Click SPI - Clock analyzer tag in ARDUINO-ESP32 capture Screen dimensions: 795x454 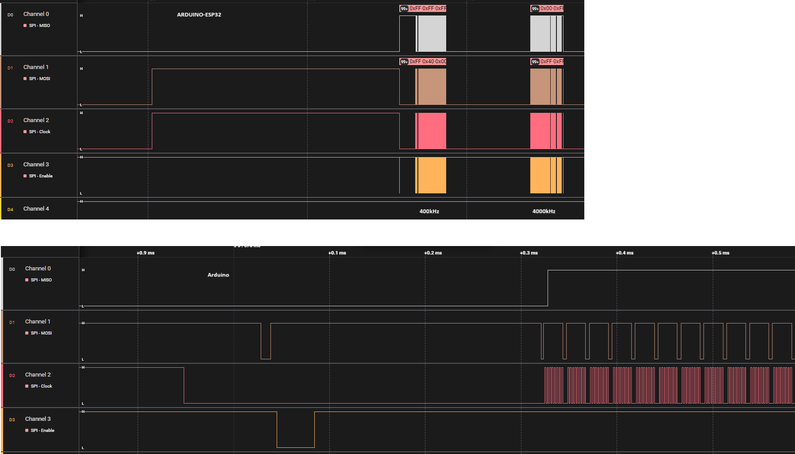coord(39,132)
